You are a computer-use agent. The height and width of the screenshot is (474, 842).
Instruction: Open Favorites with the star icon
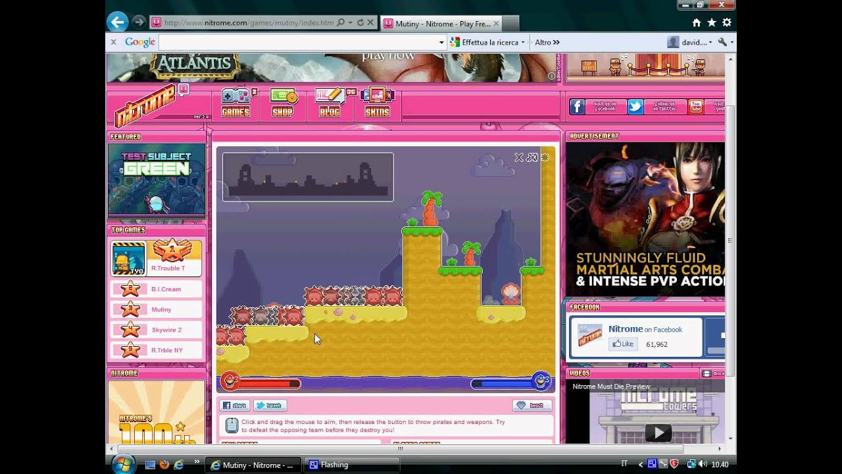712,22
